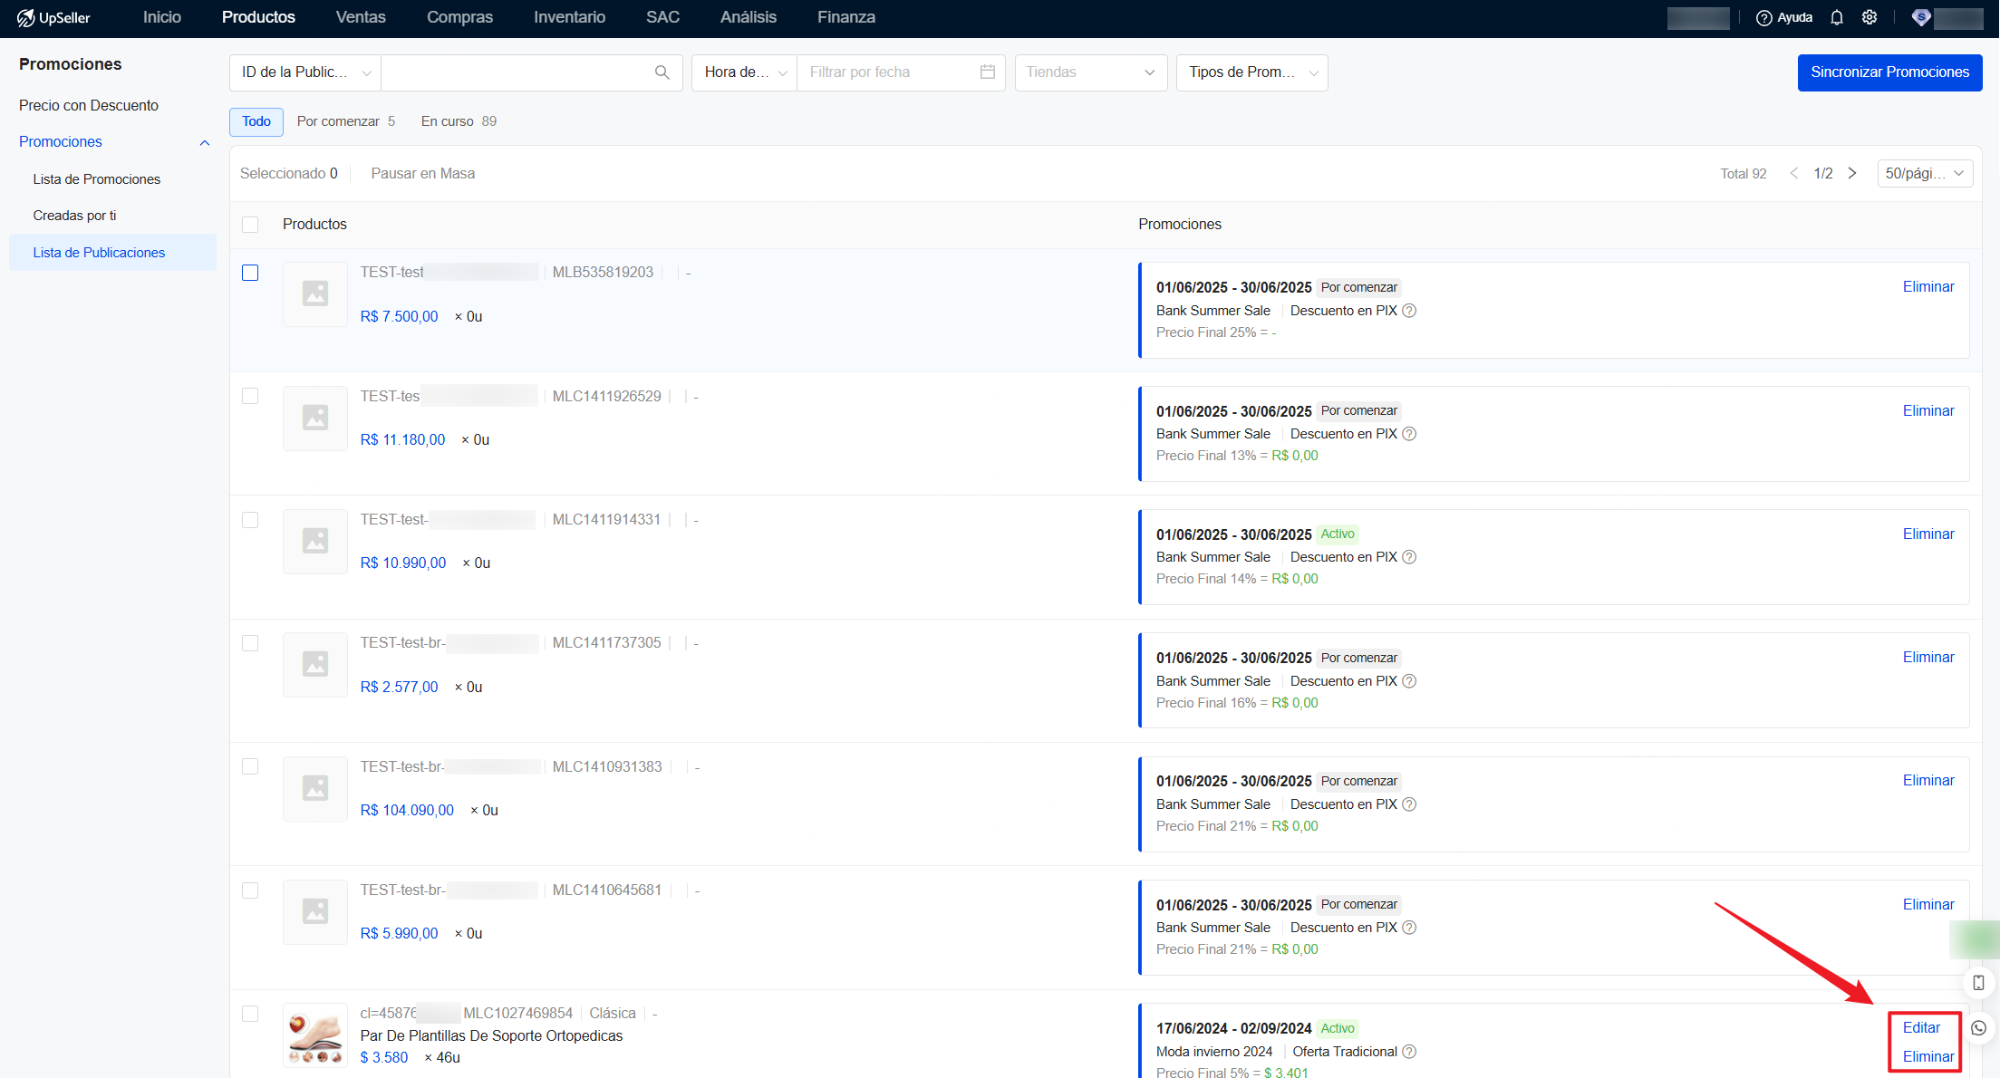This screenshot has height=1078, width=2000.
Task: Check the MLB535819203 product checkbox
Action: coord(250,273)
